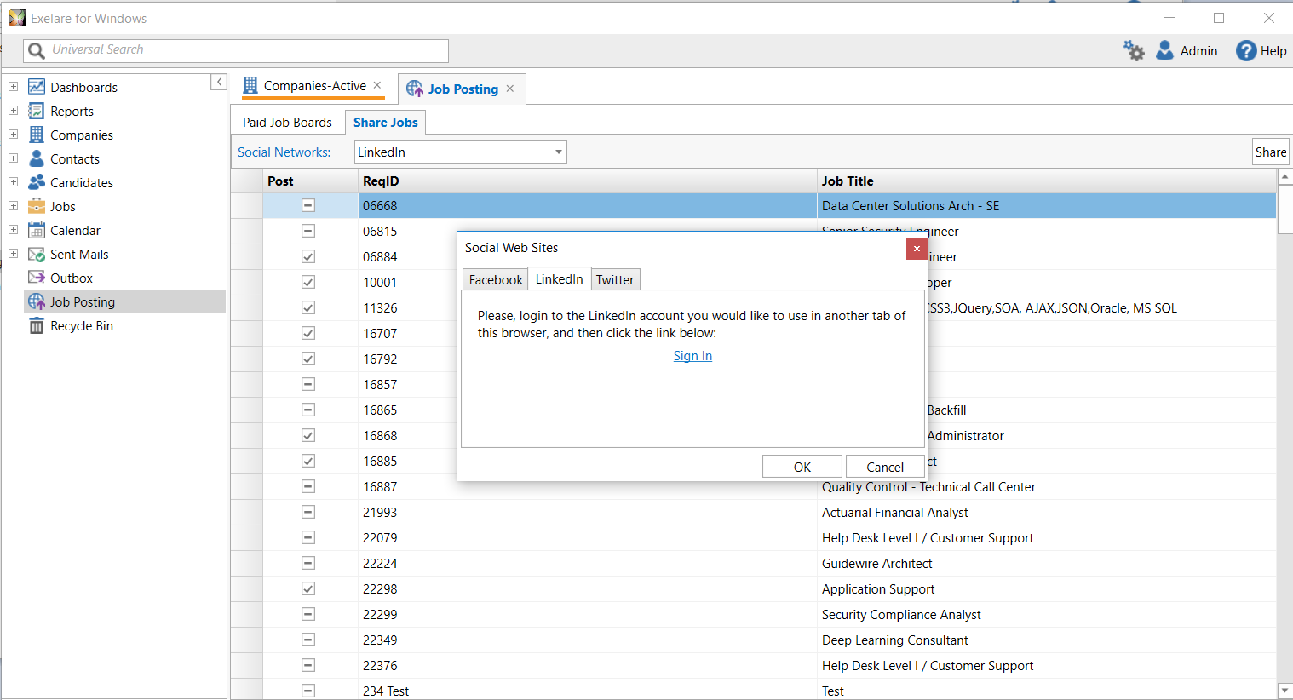Screen dimensions: 1293x700
Task: Select Jobs briefcase icon in sidebar
Action: (37, 206)
